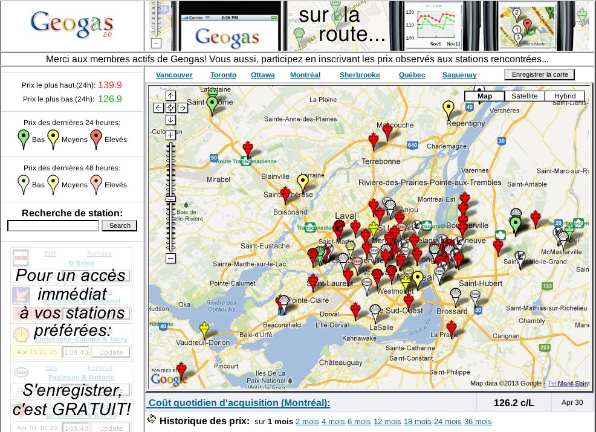Switch map view to Satellite
596x432 pixels.
(x=525, y=96)
